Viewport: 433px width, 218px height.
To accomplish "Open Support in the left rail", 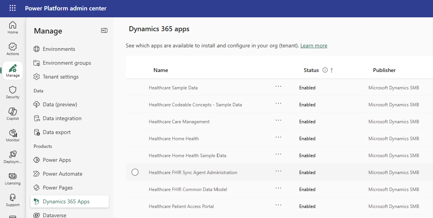I will pyautogui.click(x=13, y=200).
